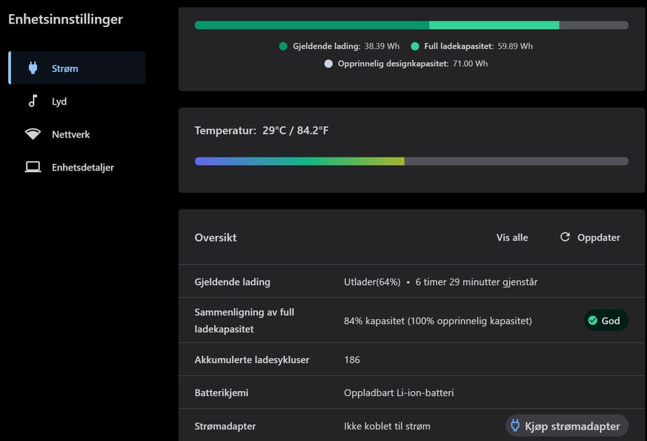Click the Gjeldende lading row label in Oversikt

point(233,282)
